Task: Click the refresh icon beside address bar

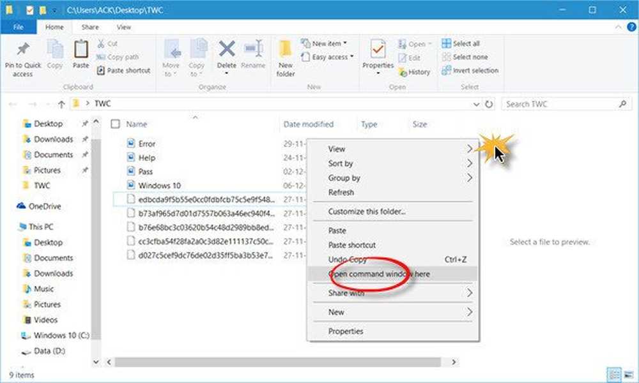Action: click(x=489, y=104)
